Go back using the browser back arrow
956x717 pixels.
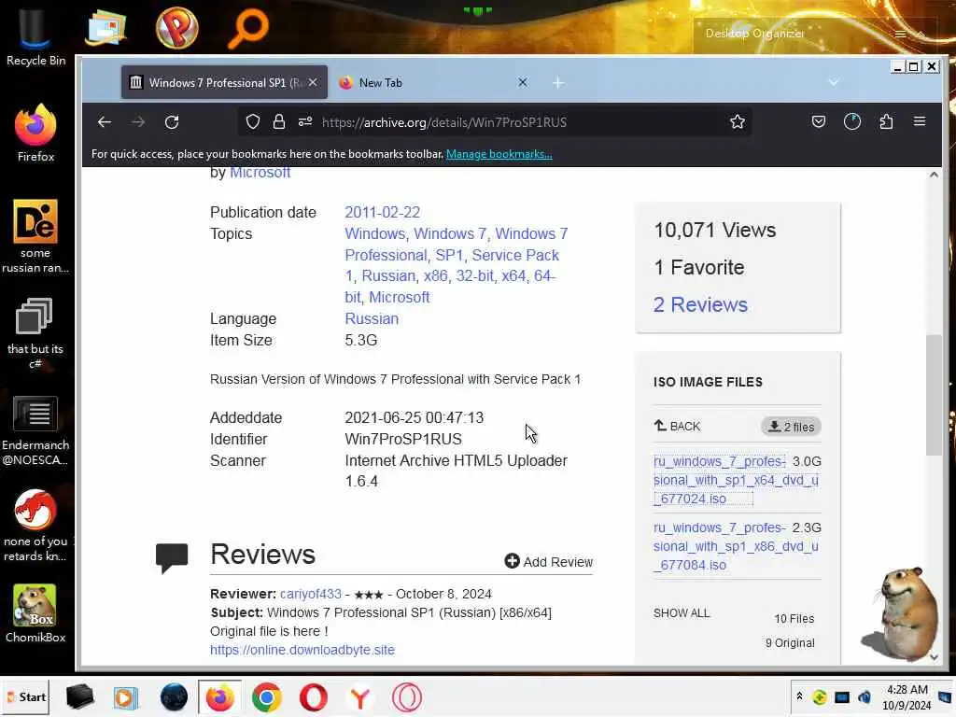tap(105, 122)
